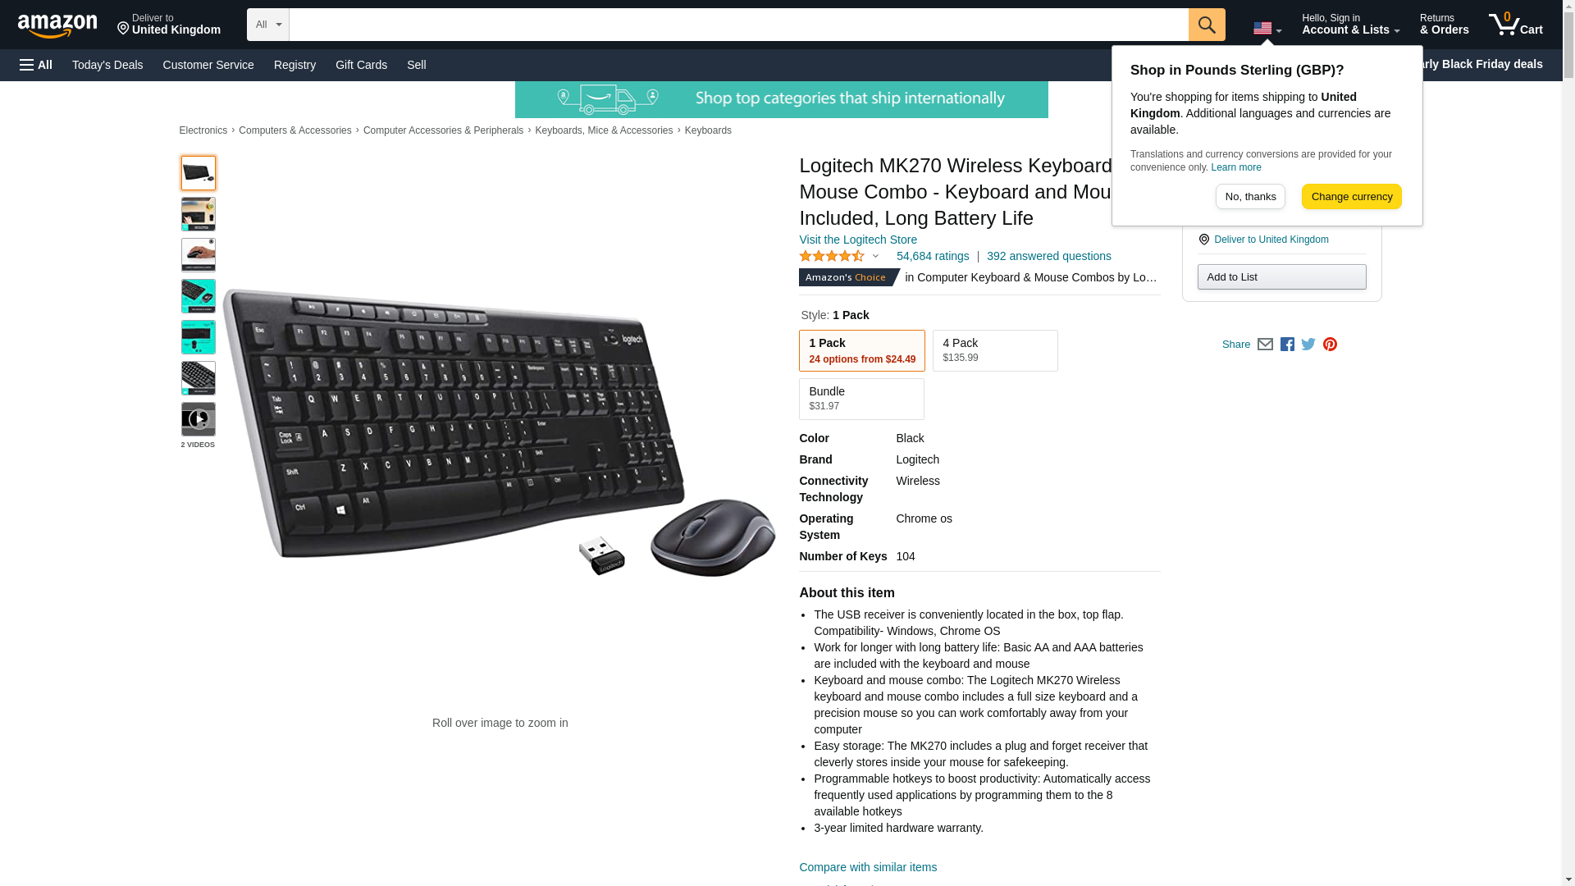This screenshot has height=886, width=1575.
Task: Open the language flag dropdown
Action: tap(1267, 29)
